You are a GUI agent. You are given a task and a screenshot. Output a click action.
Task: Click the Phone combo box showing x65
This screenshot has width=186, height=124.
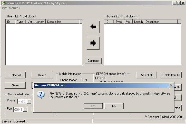[x=24, y=101]
